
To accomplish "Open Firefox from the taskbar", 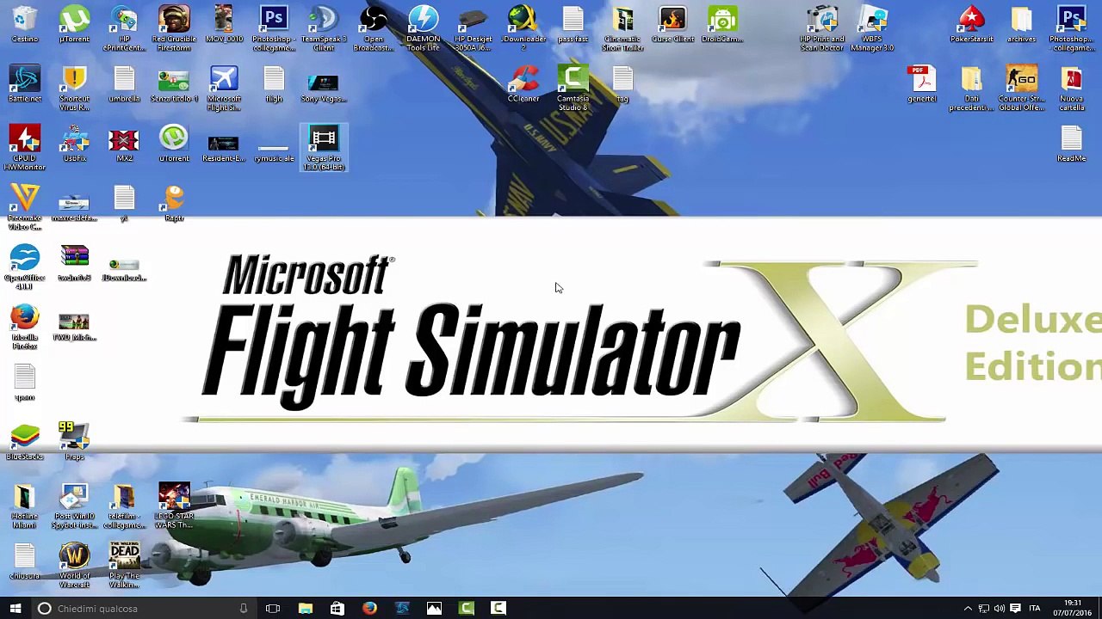I will point(369,609).
